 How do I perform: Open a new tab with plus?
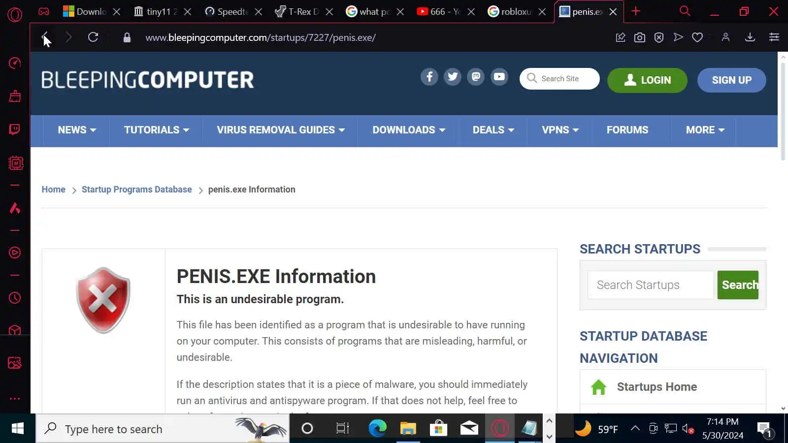click(x=636, y=11)
